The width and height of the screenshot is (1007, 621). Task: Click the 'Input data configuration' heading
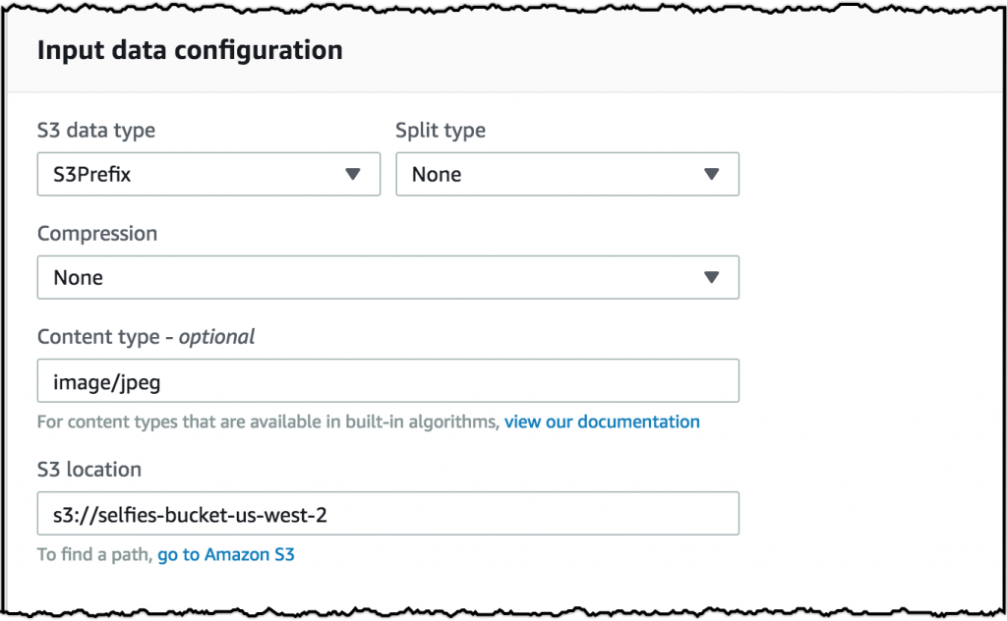tap(190, 50)
